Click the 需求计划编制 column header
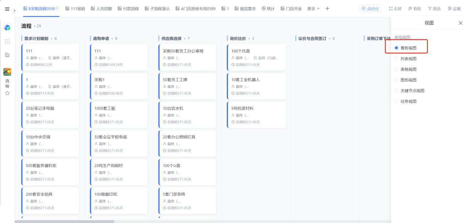The height and width of the screenshot is (223, 467). click(x=36, y=38)
